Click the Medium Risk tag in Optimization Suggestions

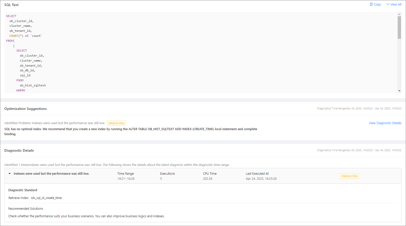(116, 123)
